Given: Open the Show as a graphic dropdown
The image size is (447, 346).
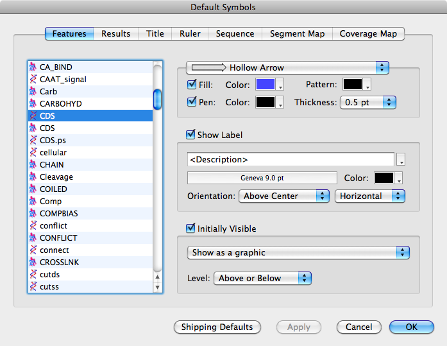Looking at the screenshot, I should 298,253.
